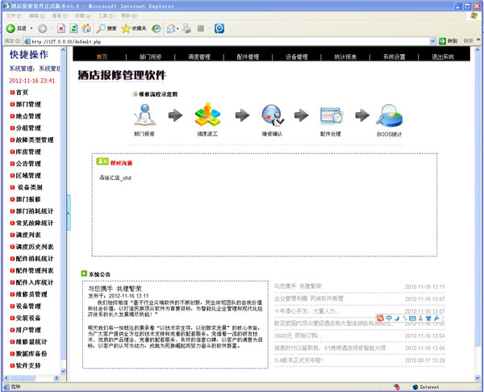Open the Search magnifier in IE toolbar

pos(101,28)
